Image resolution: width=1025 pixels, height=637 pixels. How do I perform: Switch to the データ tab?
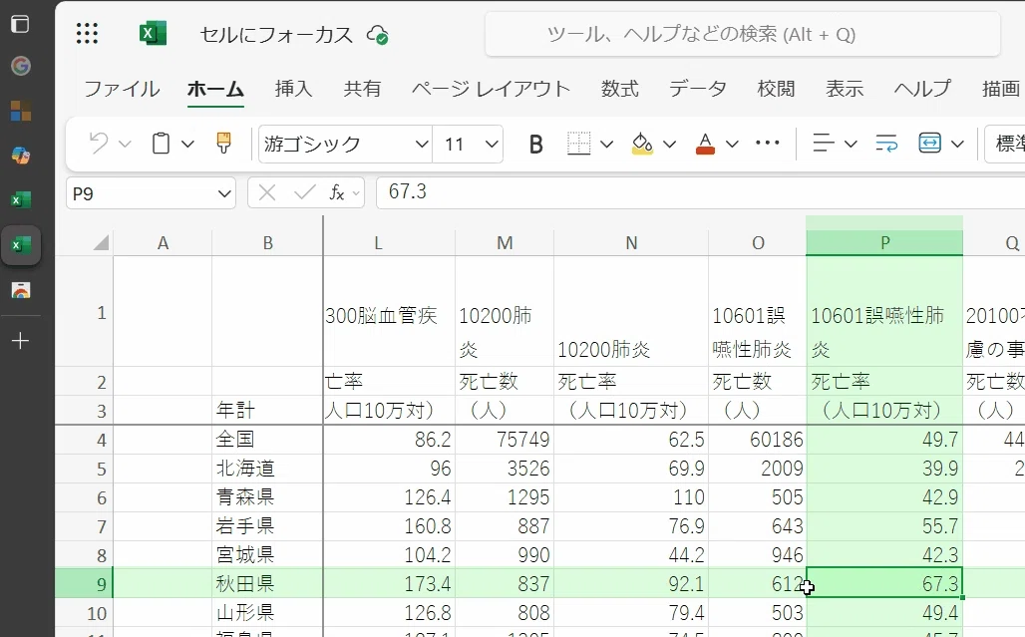698,88
